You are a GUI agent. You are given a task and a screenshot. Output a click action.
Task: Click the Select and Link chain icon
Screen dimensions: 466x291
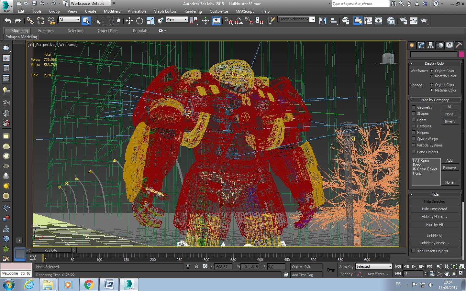pos(30,21)
